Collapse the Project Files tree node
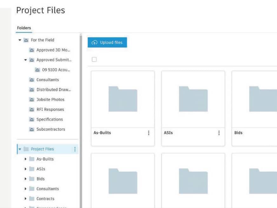 [20, 149]
